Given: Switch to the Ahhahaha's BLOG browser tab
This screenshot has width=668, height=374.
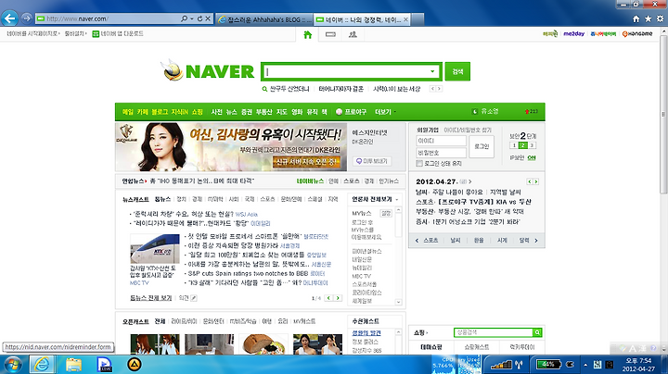Looking at the screenshot, I should tap(264, 19).
